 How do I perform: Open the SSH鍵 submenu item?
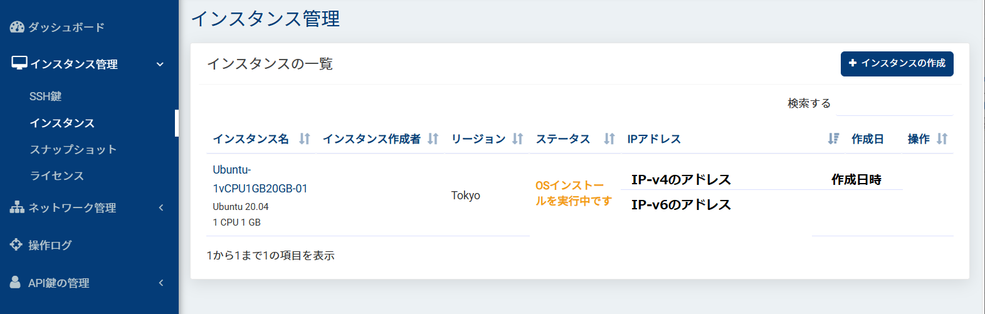pyautogui.click(x=45, y=97)
